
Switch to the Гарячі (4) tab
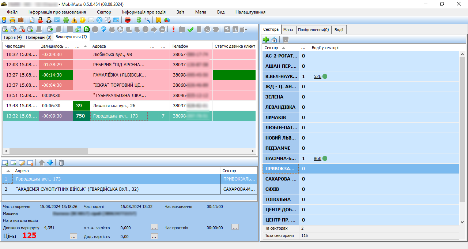coord(13,37)
